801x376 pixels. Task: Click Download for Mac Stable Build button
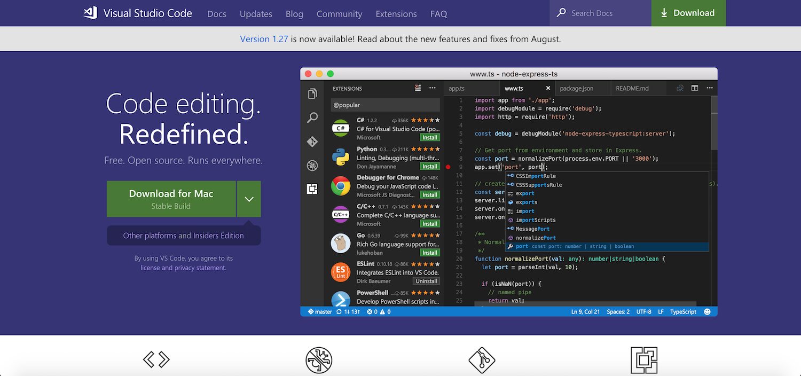171,199
